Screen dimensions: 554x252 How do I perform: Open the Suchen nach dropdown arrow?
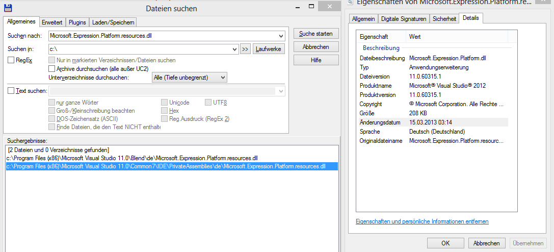[281, 36]
